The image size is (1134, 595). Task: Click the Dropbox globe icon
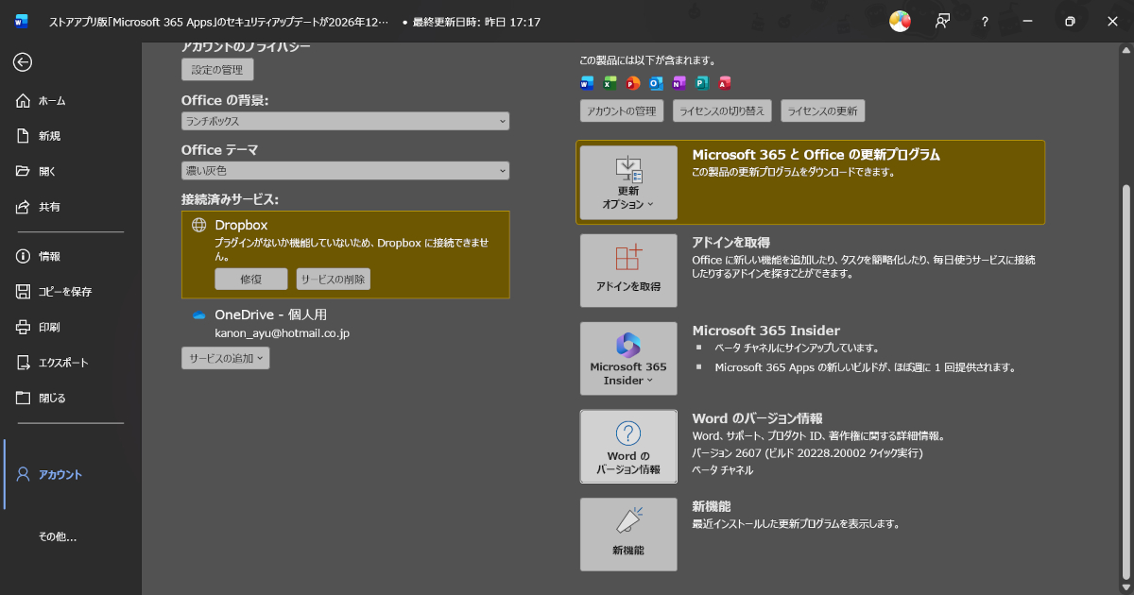(x=199, y=225)
